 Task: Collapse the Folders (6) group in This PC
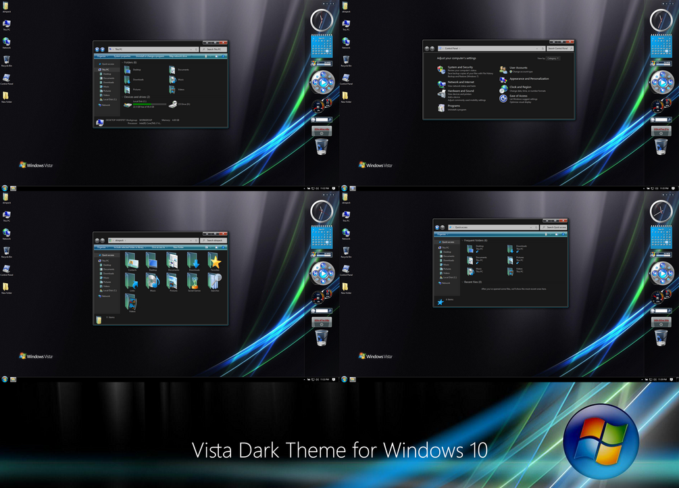(x=122, y=62)
